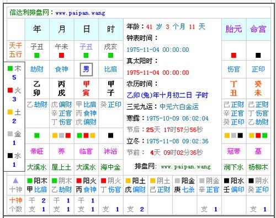Viewport: 276px width, 218px height.
Task: Select the 甲子 hour pillar
Action: [x=111, y=89]
